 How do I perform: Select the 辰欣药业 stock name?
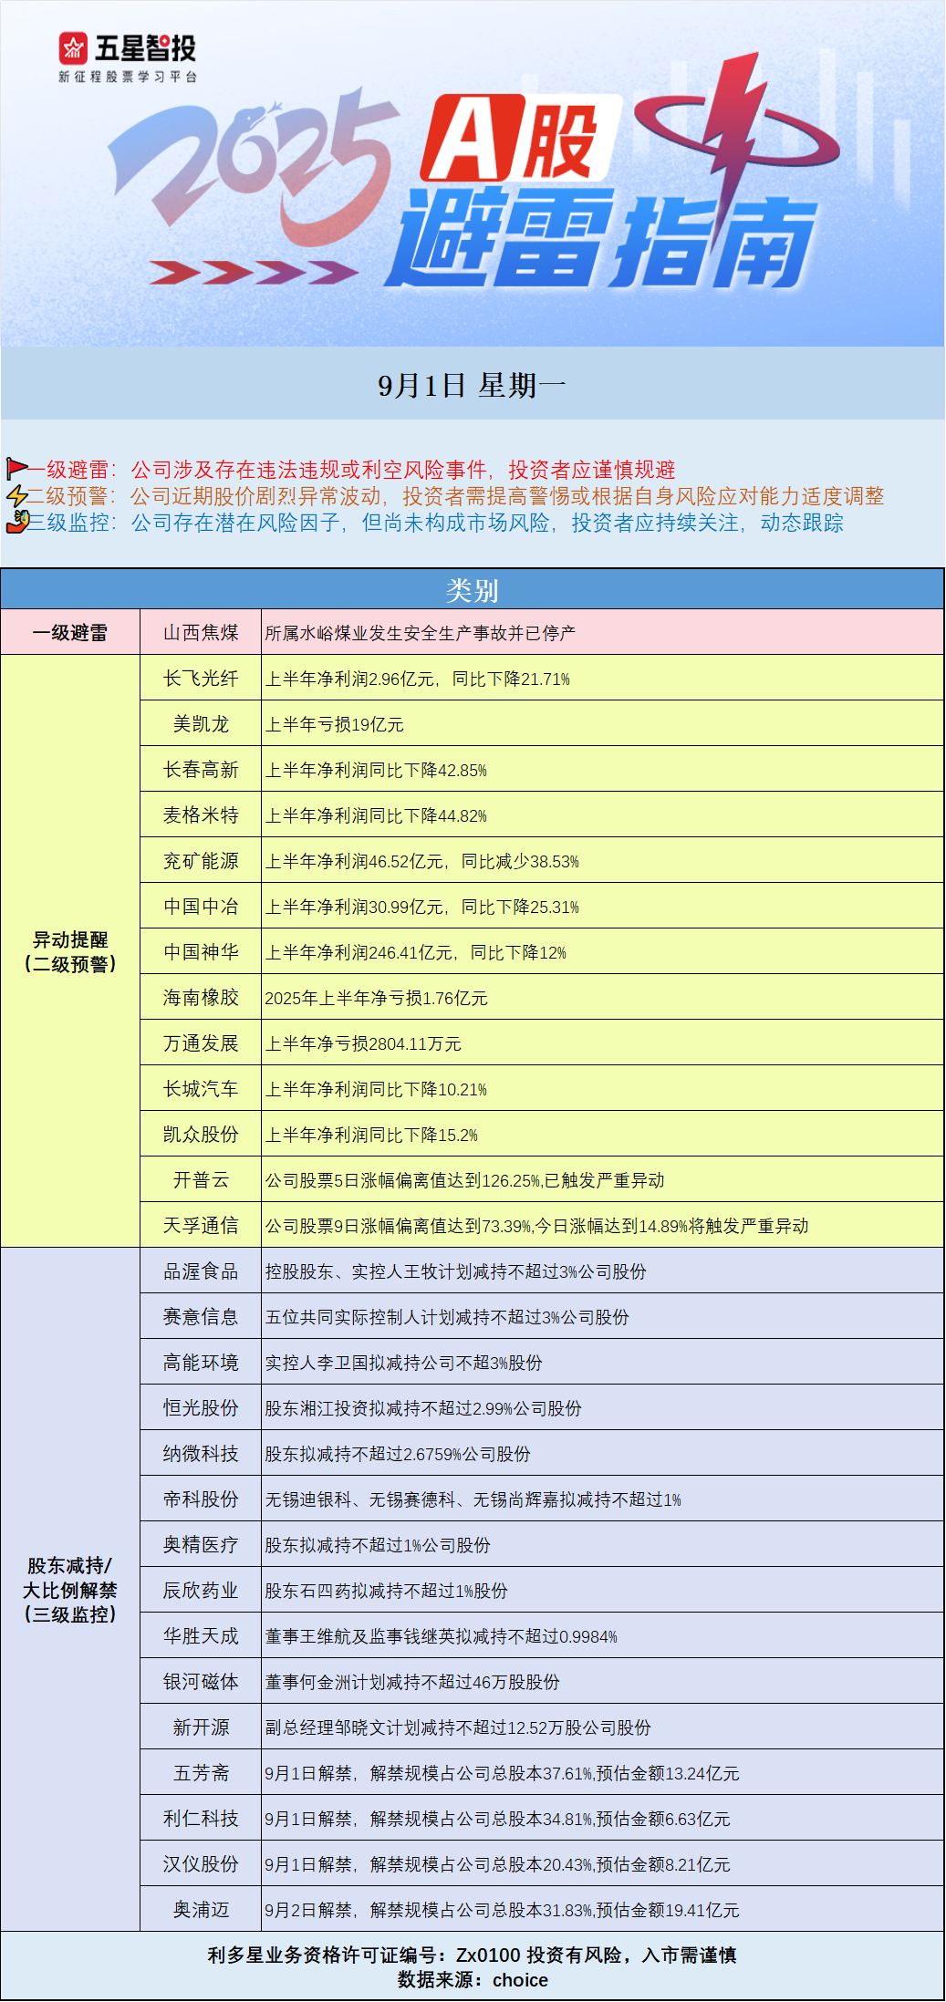coord(201,1590)
